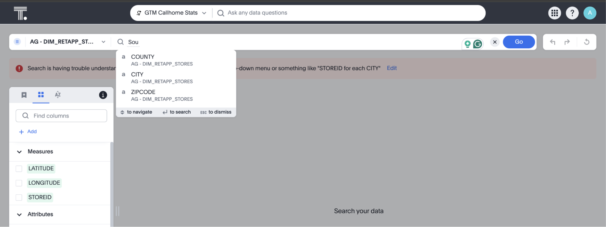Open the apps grid in the top bar
The height and width of the screenshot is (227, 606).
click(x=554, y=13)
